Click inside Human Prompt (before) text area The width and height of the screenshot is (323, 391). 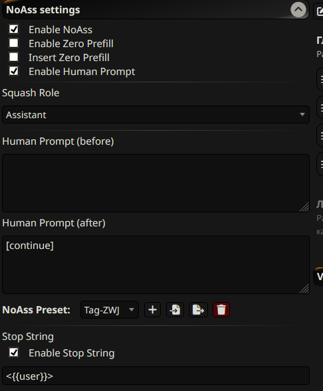[156, 183]
